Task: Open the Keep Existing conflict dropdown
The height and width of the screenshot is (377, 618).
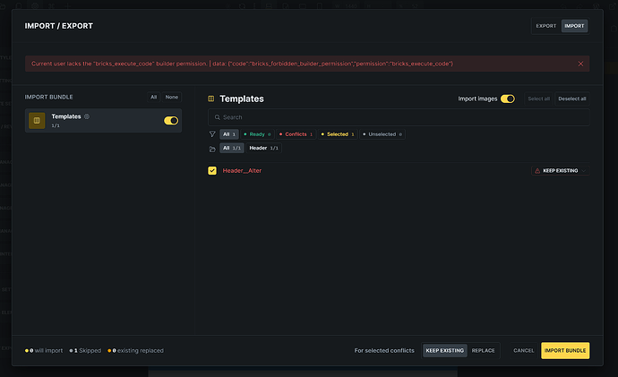Action: [560, 170]
